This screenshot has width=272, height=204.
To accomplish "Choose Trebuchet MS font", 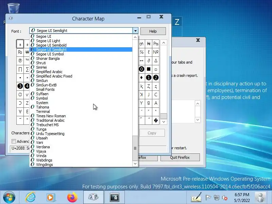I will pos(81,125).
